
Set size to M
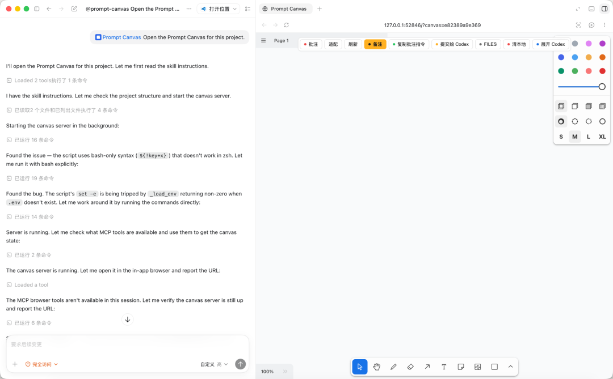(574, 137)
